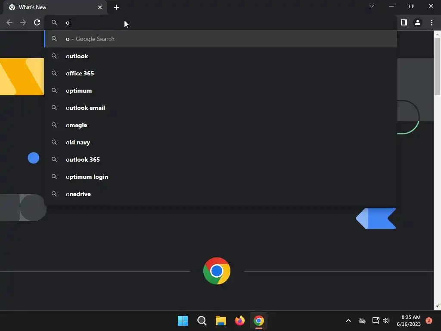Pick the 'outlook 365' suggestion
This screenshot has height=331, width=441.
pos(221,159)
